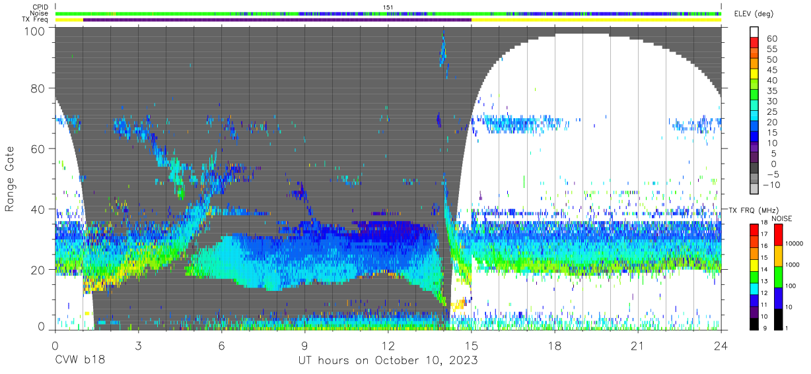811x374 pixels.
Task: Click the '24' UT hour tick label
Action: click(721, 346)
